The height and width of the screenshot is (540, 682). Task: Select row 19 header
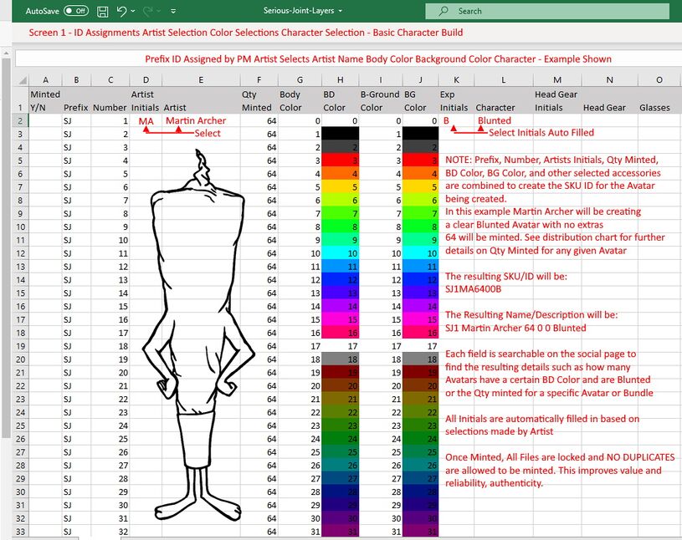[20, 346]
